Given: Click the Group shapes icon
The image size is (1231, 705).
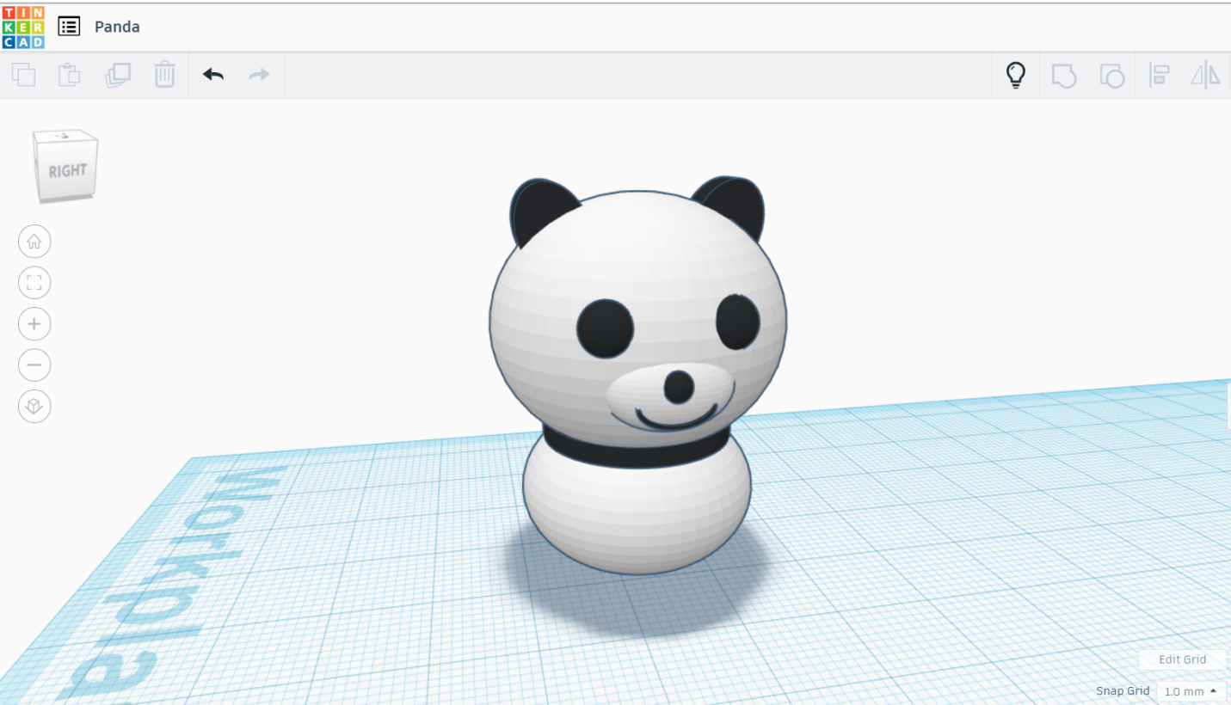Looking at the screenshot, I should (1064, 76).
